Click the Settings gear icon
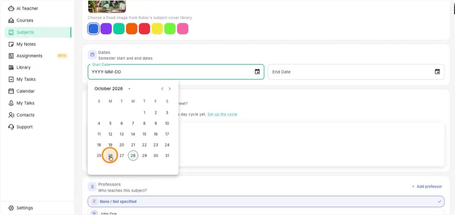 (x=11, y=208)
